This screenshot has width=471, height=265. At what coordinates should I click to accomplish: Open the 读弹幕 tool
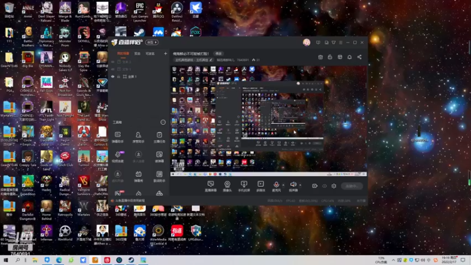pyautogui.click(x=159, y=157)
